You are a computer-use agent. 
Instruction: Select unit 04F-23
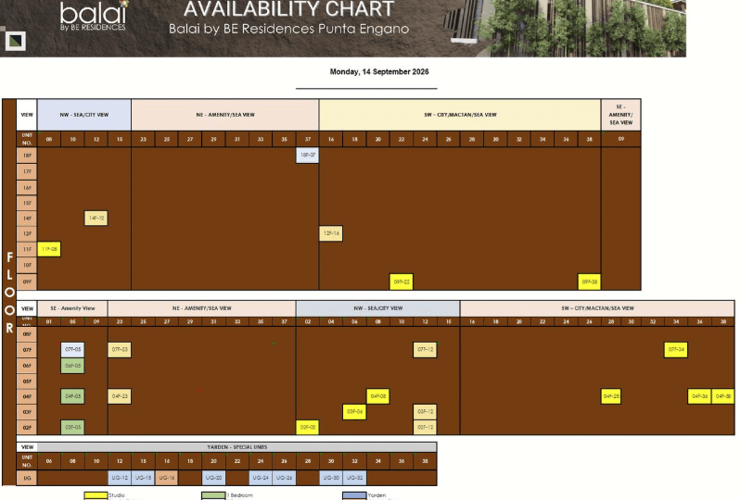[x=120, y=396]
